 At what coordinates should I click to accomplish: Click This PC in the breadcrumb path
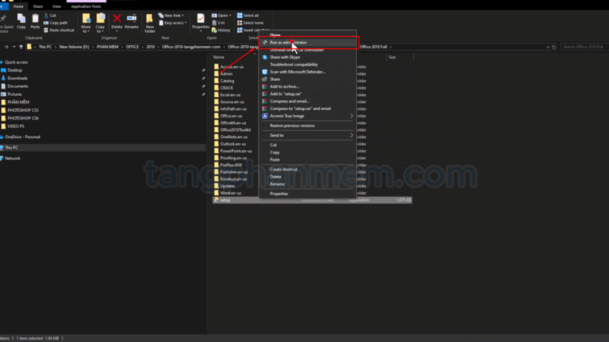click(45, 47)
